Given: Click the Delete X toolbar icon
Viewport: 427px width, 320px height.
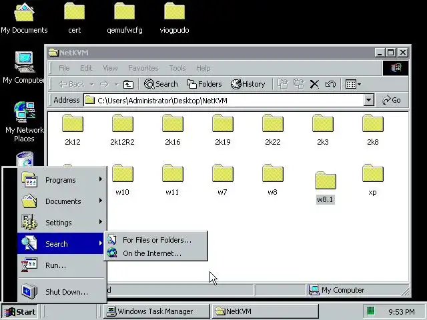Looking at the screenshot, I should click(314, 85).
